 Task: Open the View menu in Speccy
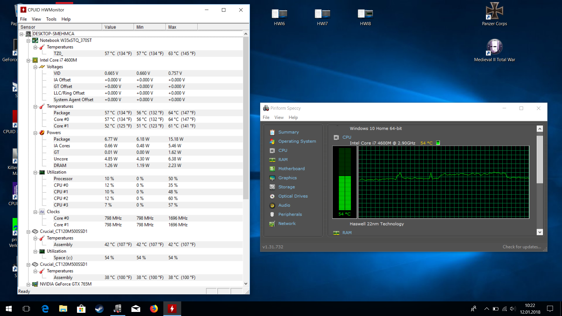(x=279, y=117)
